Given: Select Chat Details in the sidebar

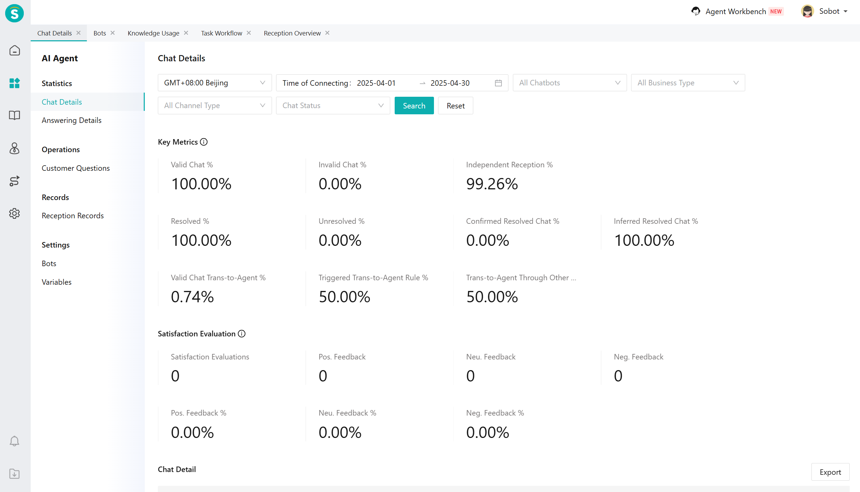Looking at the screenshot, I should coord(88,102).
